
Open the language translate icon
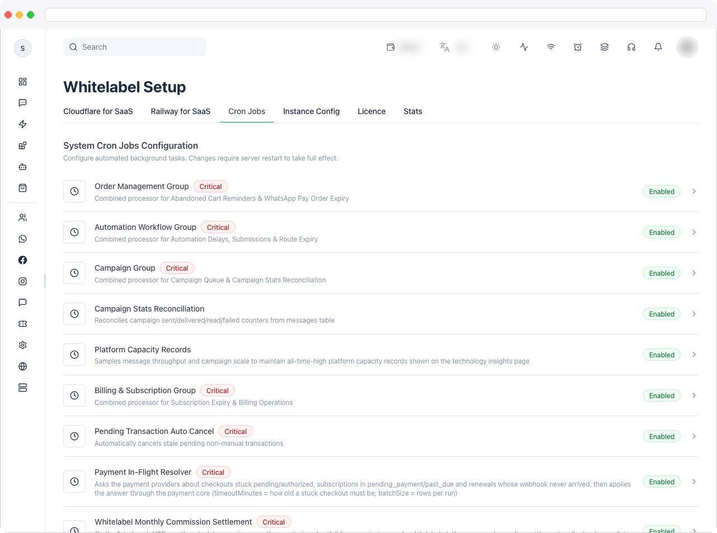(445, 47)
